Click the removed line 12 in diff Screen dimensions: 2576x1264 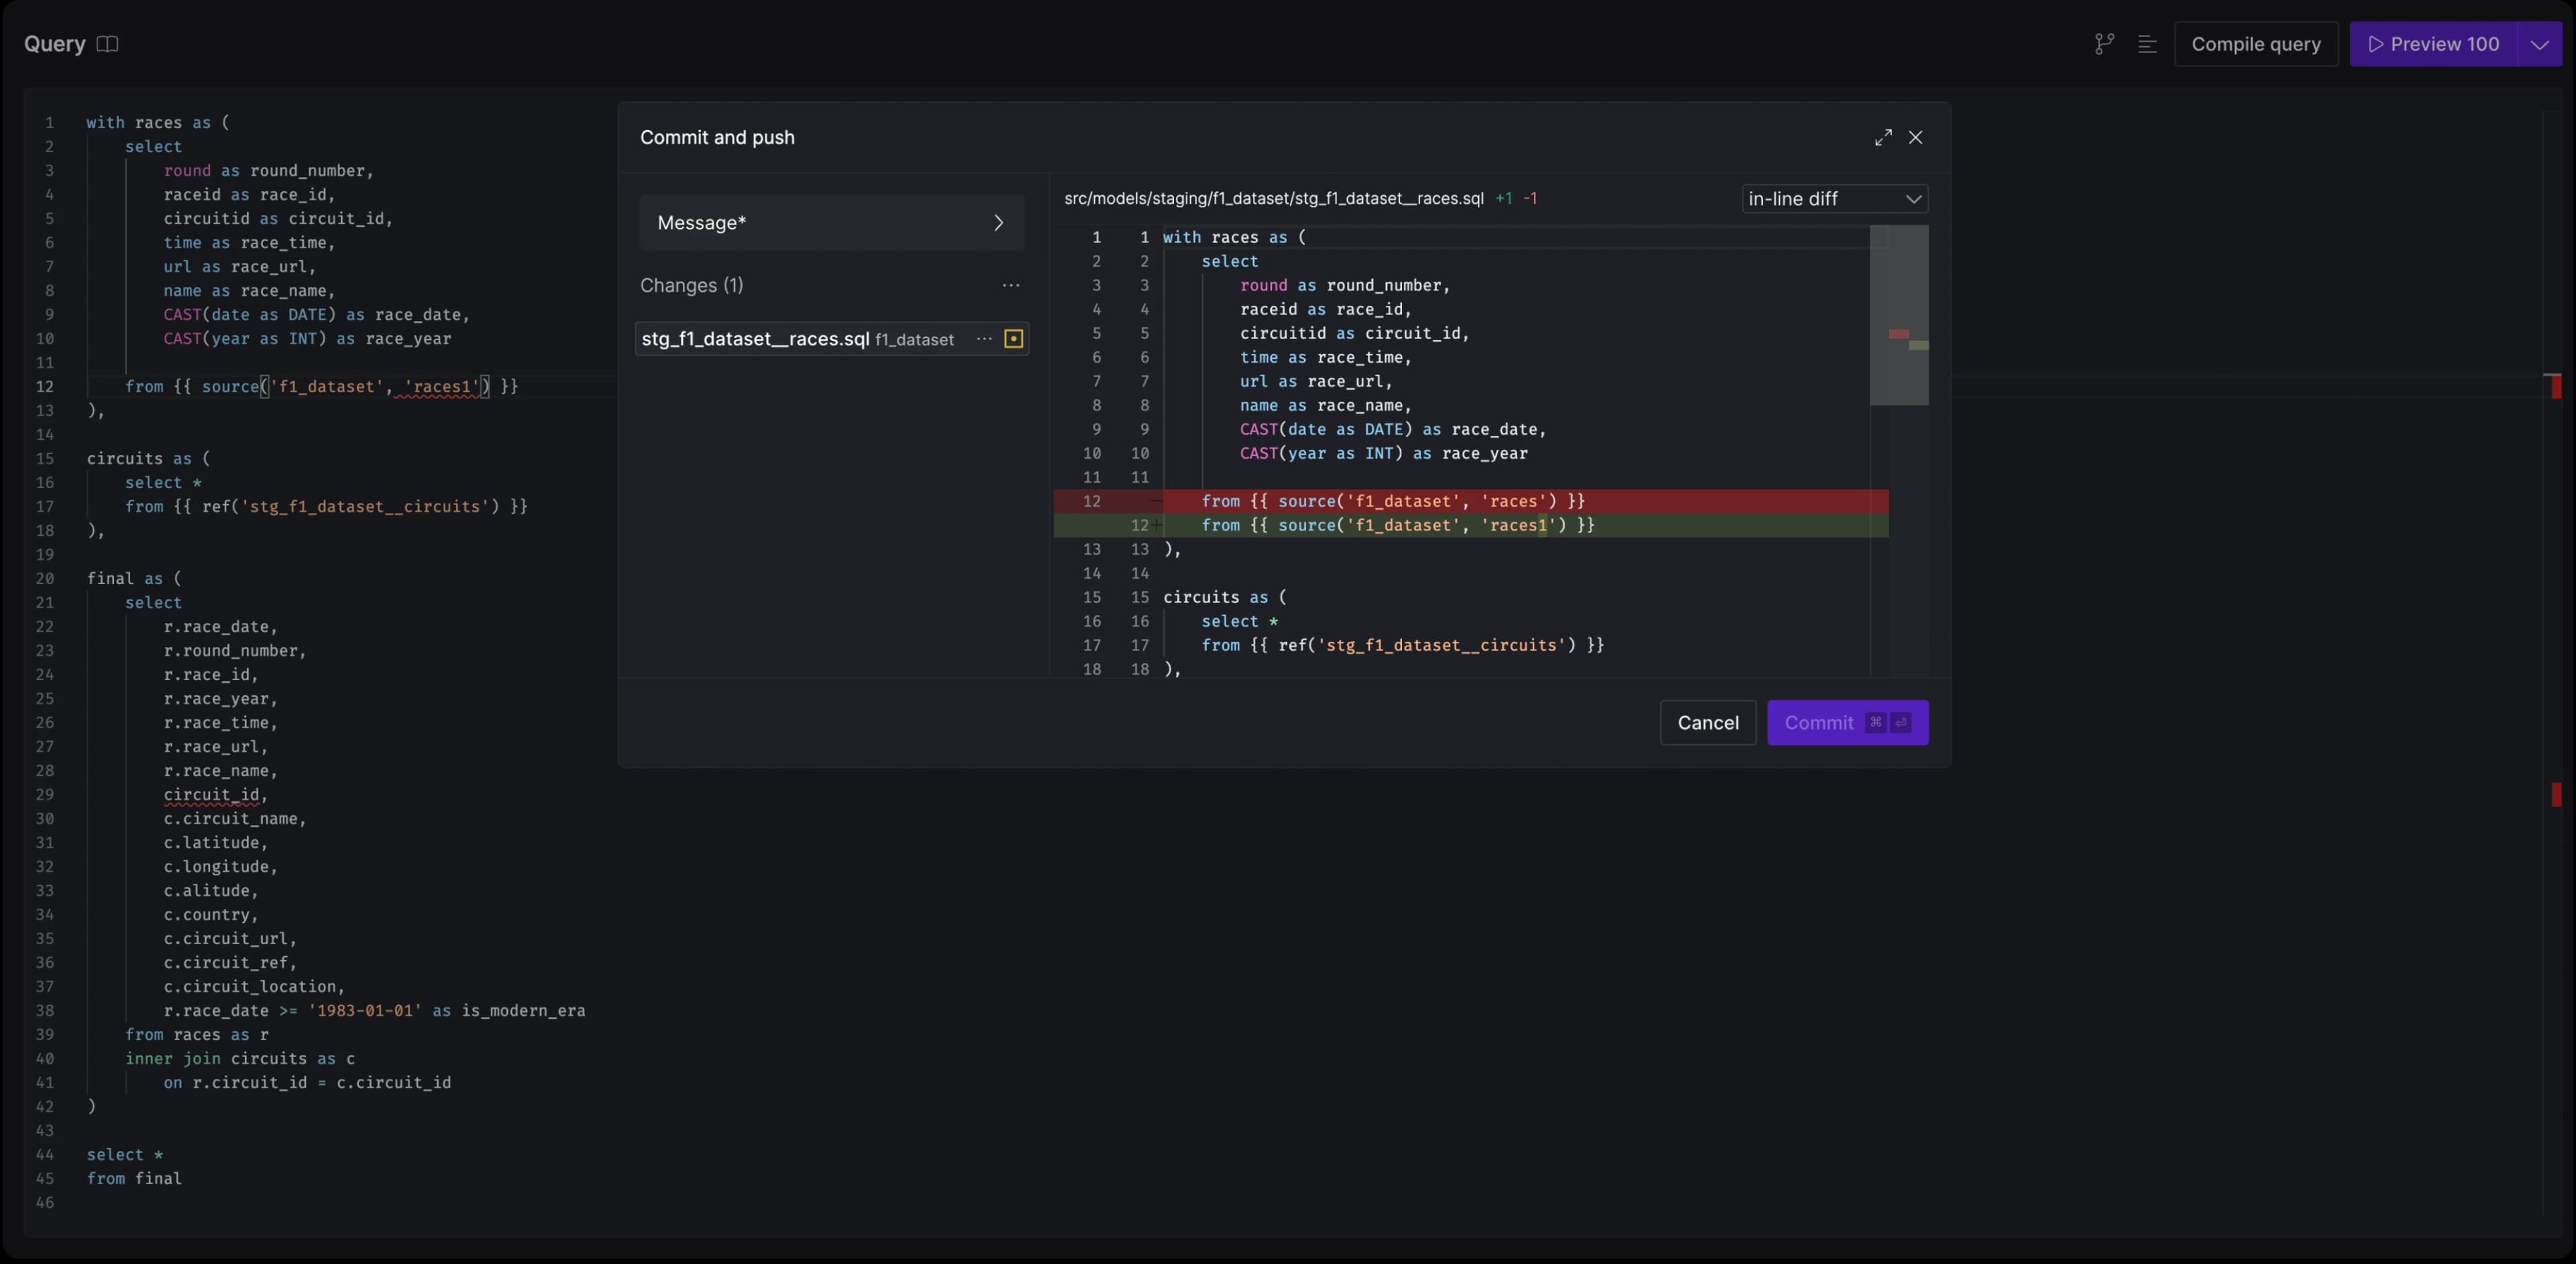click(1392, 502)
